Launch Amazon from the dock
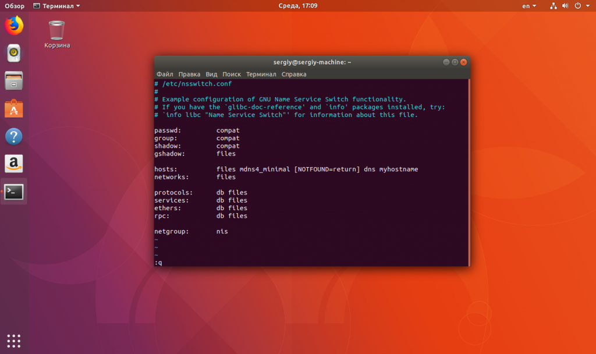 point(14,164)
